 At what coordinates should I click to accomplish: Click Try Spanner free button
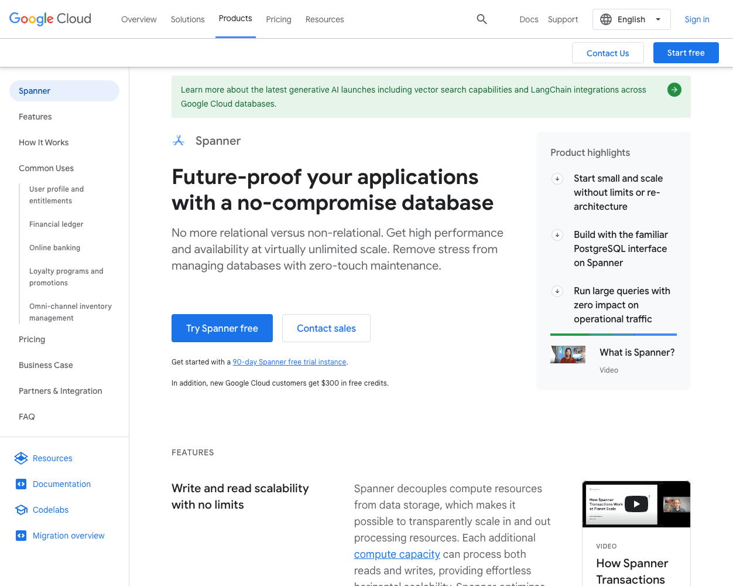click(222, 328)
